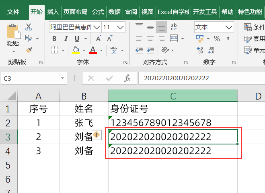Click the 文件 file menu button
This screenshot has width=265, height=193.
[x=14, y=12]
